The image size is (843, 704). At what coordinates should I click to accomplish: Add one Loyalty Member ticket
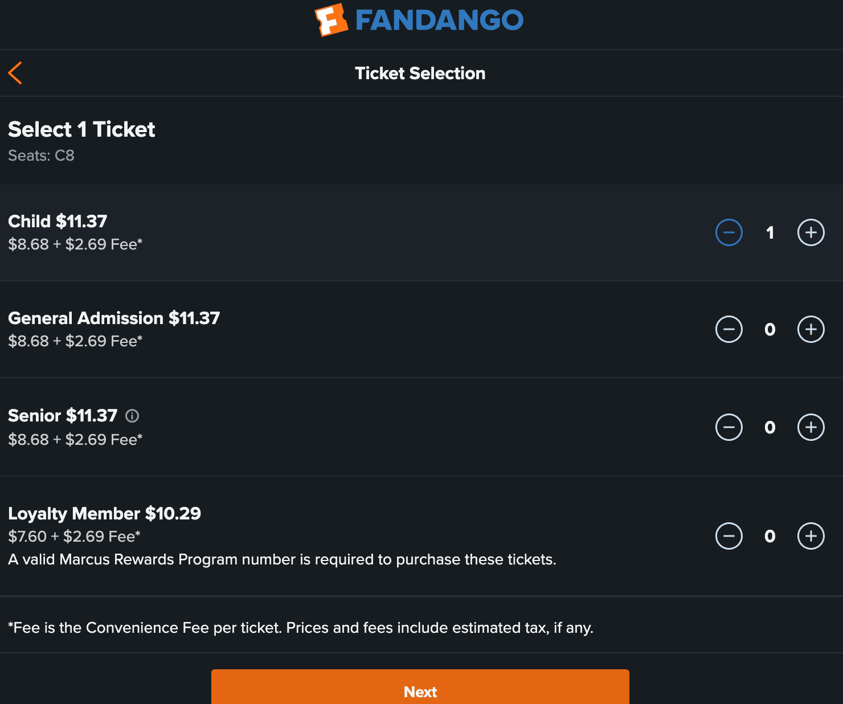point(811,536)
